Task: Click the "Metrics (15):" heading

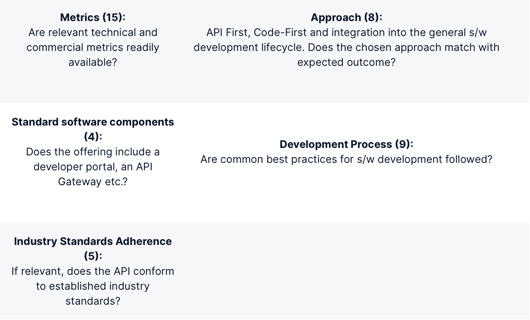Action: point(93,18)
